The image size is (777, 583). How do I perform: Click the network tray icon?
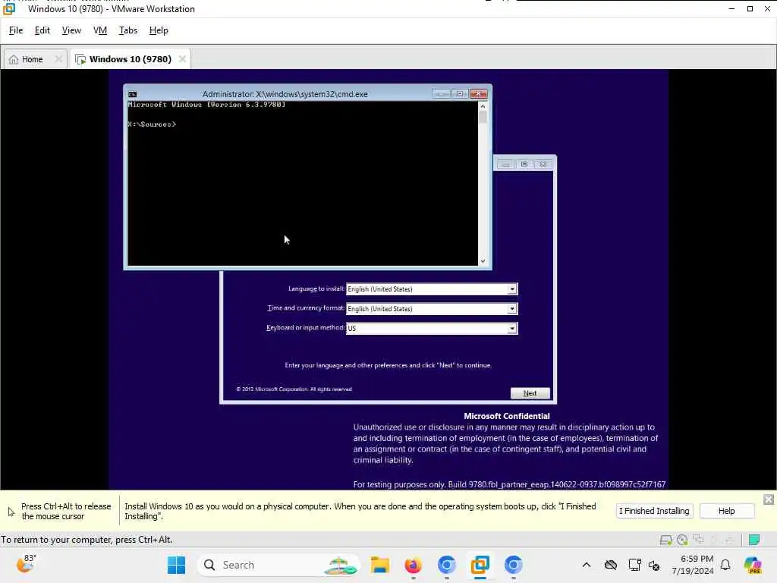pos(634,565)
